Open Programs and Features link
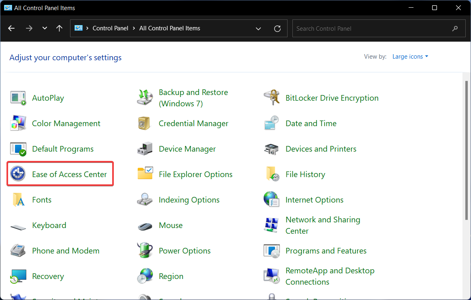The height and width of the screenshot is (300, 471). pyautogui.click(x=326, y=251)
